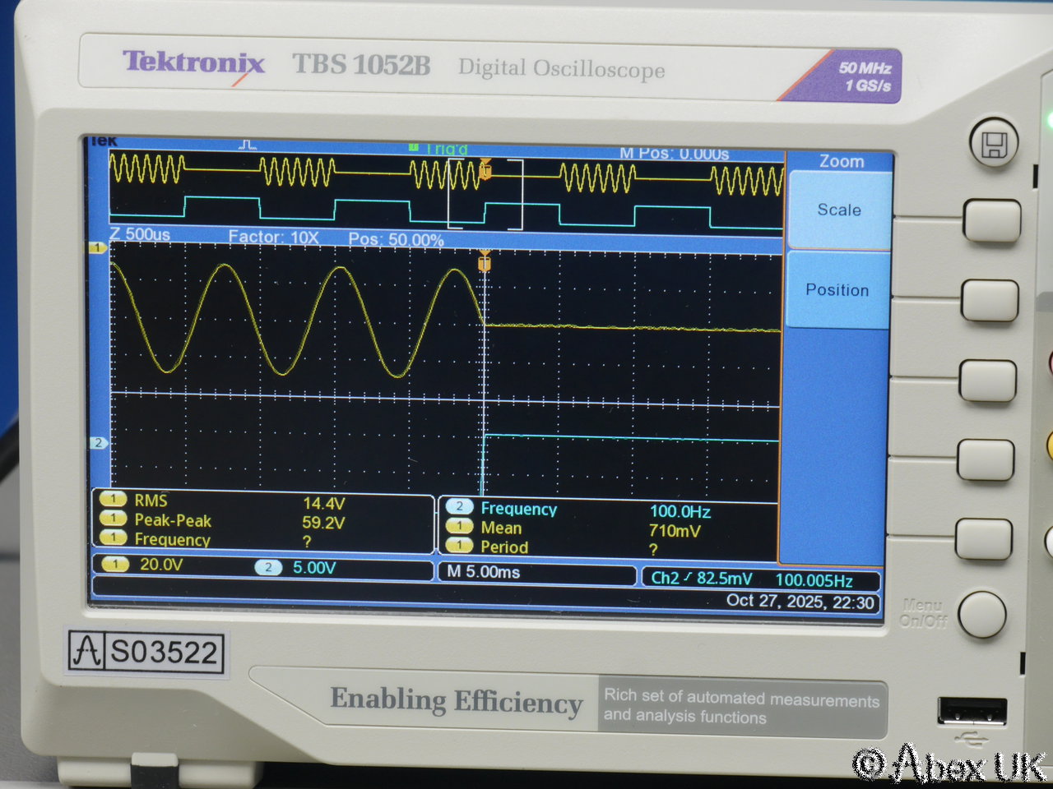
Task: Click the channel 2 badge beside Frequency 100.0Hz
Action: (459, 507)
